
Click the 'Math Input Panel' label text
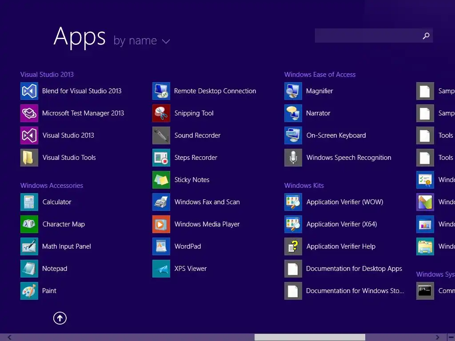(67, 246)
